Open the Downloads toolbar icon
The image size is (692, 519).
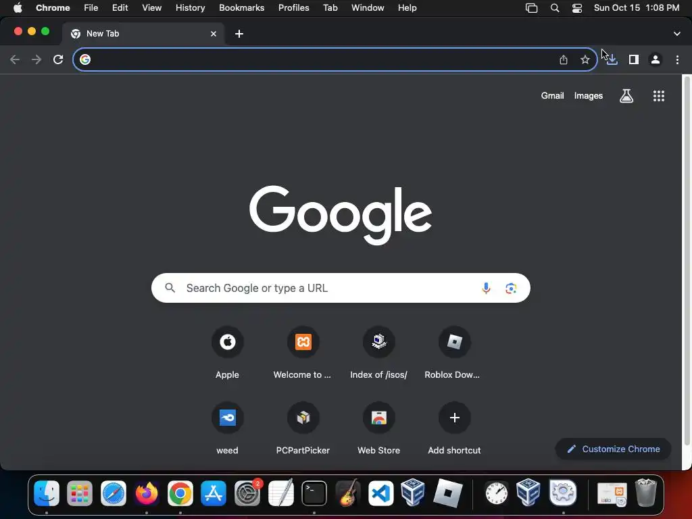tap(612, 59)
